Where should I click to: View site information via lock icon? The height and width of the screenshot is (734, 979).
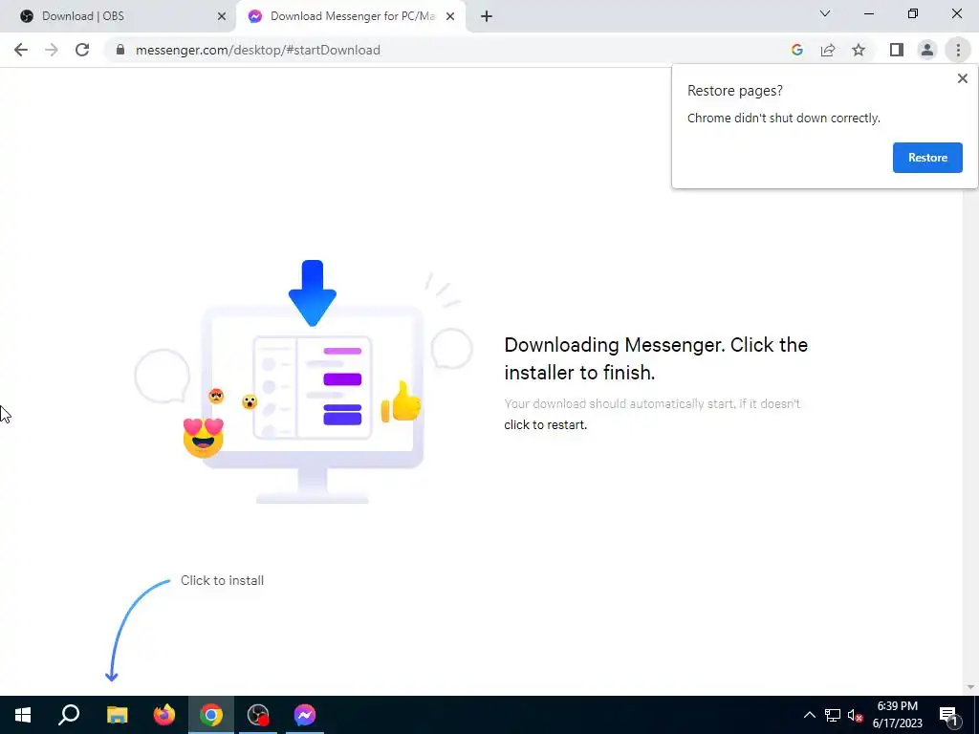coord(120,50)
